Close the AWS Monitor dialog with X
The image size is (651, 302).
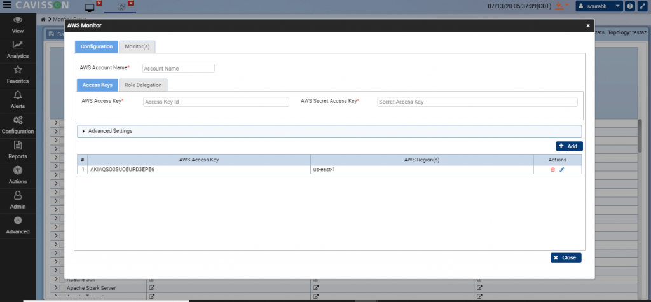point(588,26)
